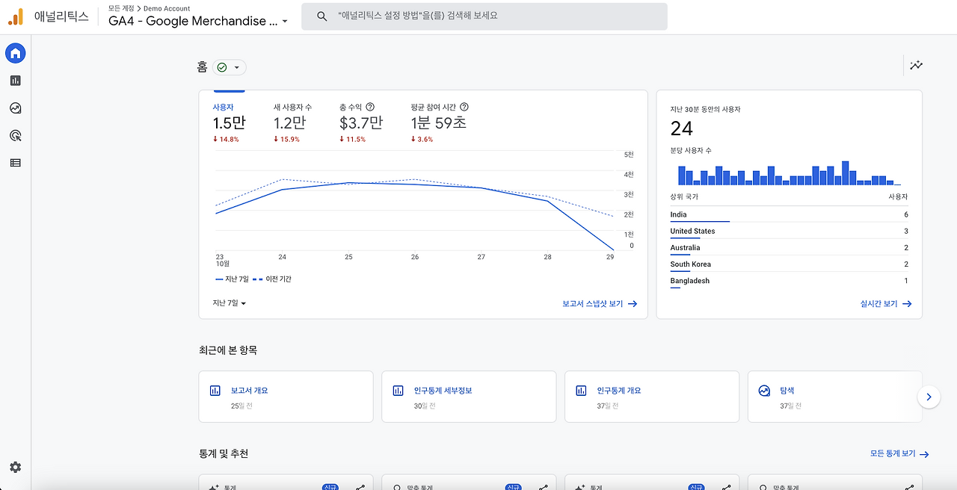Expand the 홈 status dropdown with the checkmark

[230, 66]
